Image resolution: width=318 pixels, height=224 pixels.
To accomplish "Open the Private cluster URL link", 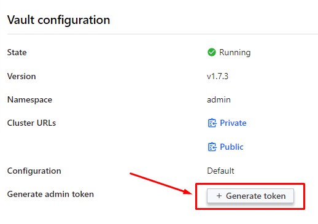I will pos(233,123).
